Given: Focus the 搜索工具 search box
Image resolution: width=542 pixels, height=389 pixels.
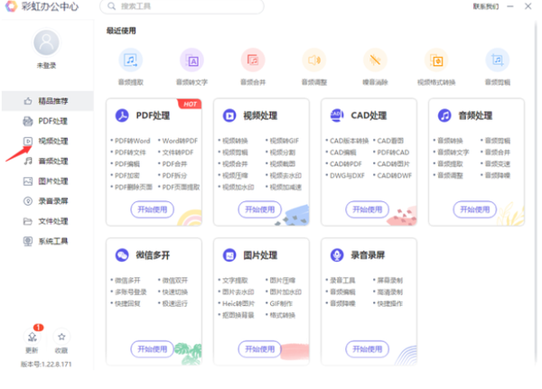Looking at the screenshot, I should tap(185, 7).
